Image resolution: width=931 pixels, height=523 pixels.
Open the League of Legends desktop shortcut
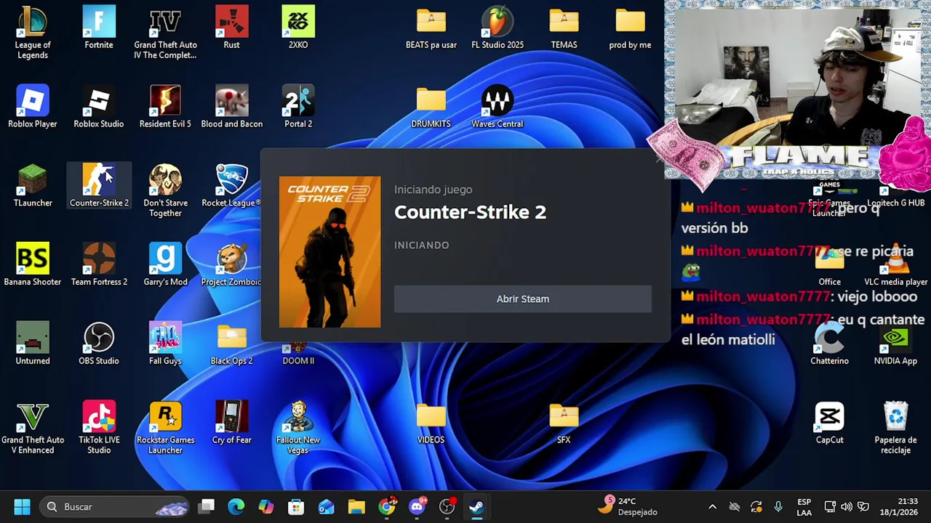(x=33, y=33)
